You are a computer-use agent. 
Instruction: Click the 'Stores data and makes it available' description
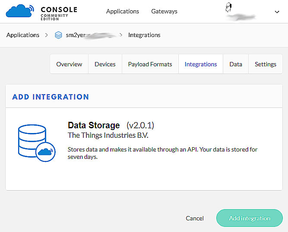(162, 153)
